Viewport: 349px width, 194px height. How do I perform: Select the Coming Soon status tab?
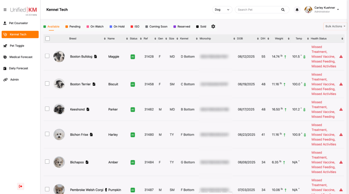pyautogui.click(x=156, y=27)
